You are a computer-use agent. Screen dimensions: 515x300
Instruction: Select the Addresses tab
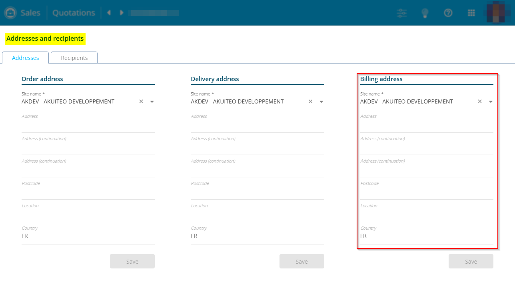click(26, 58)
